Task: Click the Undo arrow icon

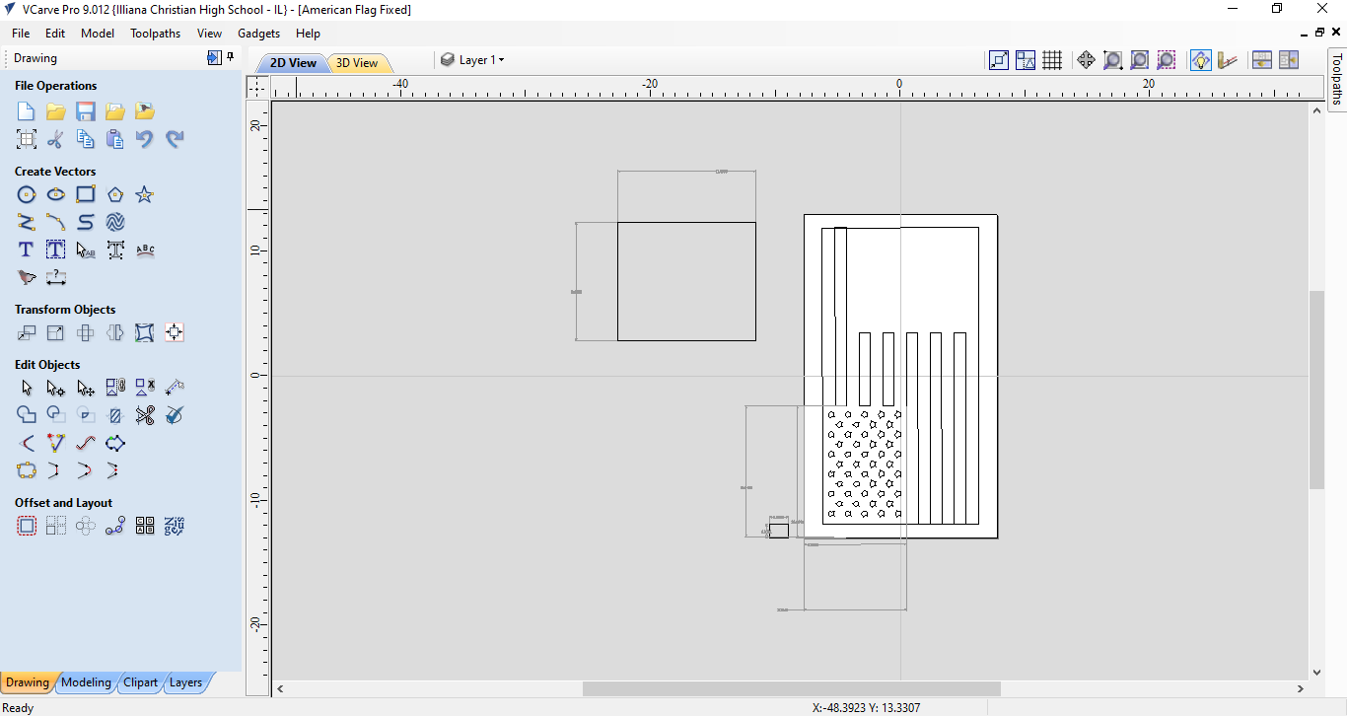Action: (145, 139)
